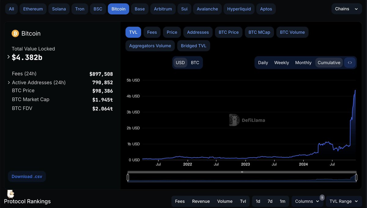Click the BTC Market Cap value $1.945t
Screen dimensions: 367x208
pos(103,100)
